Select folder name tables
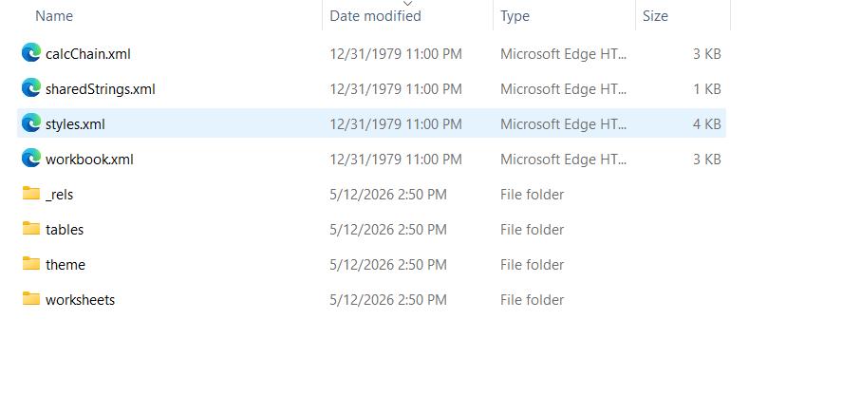The height and width of the screenshot is (414, 861). click(x=65, y=230)
